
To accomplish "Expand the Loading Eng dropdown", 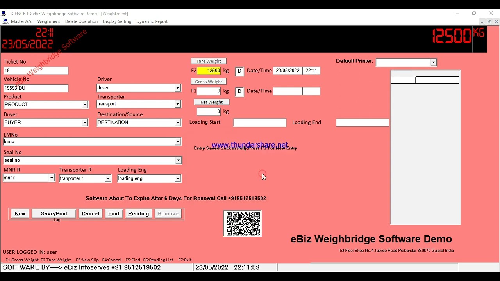I will [x=178, y=178].
